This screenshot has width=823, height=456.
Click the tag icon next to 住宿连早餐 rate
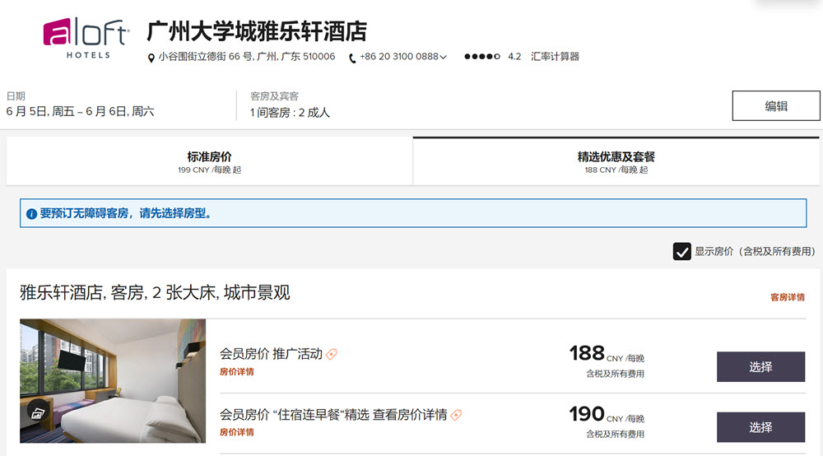point(456,415)
